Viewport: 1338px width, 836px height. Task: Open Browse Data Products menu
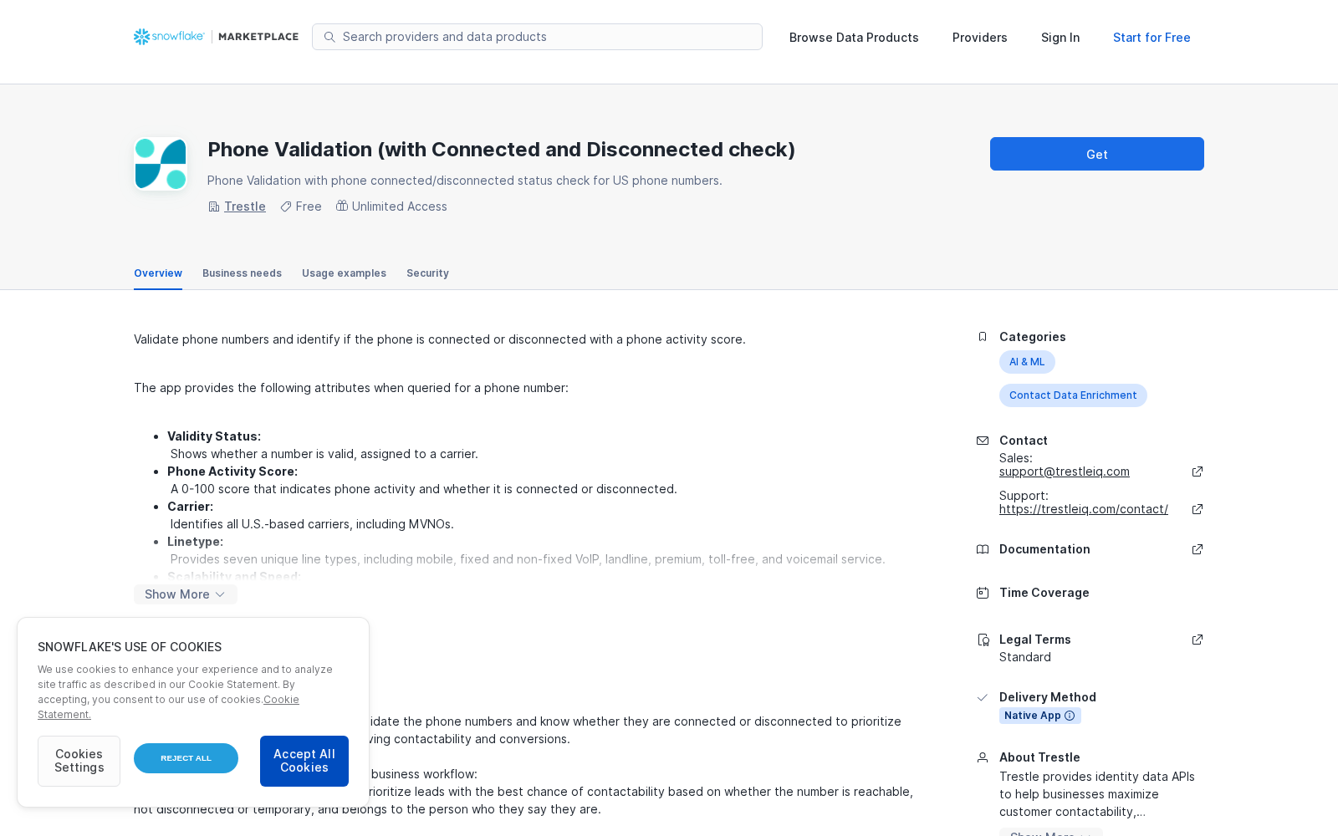(854, 38)
